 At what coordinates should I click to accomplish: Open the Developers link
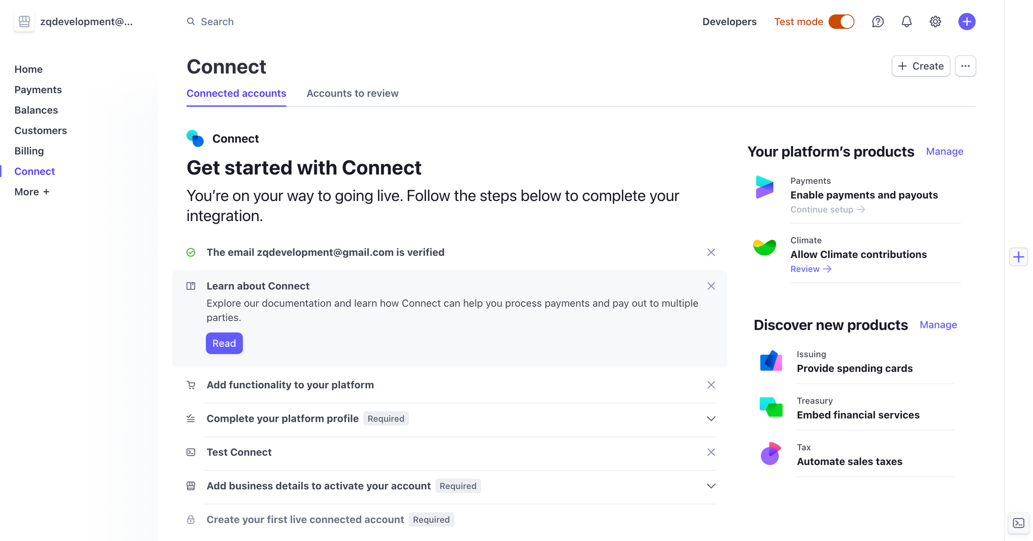pos(729,22)
